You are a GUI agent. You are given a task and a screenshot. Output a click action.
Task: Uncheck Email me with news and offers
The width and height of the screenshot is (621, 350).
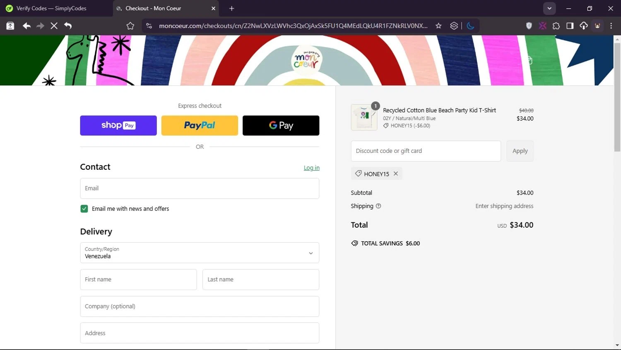click(84, 209)
